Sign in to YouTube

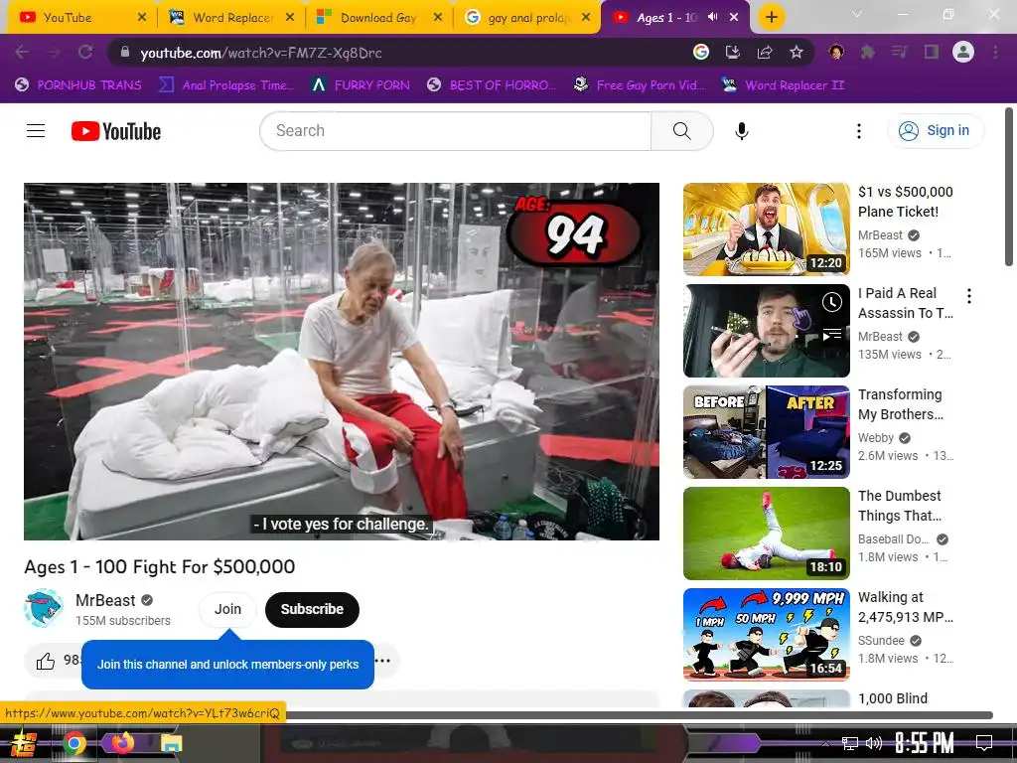point(935,131)
